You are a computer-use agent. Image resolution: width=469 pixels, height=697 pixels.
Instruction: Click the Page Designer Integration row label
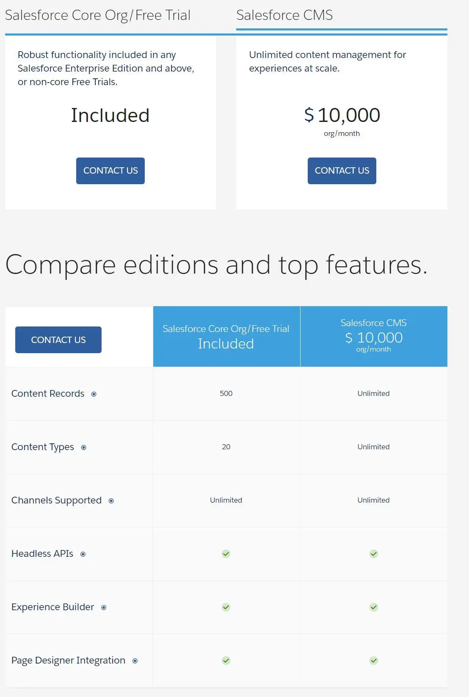[x=69, y=661]
